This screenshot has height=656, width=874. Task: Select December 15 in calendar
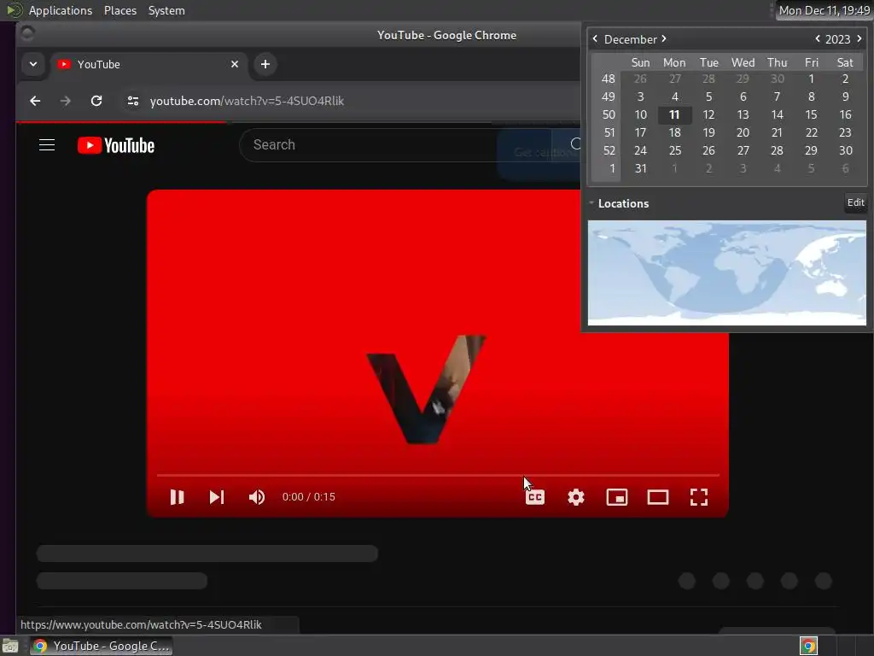(x=811, y=114)
